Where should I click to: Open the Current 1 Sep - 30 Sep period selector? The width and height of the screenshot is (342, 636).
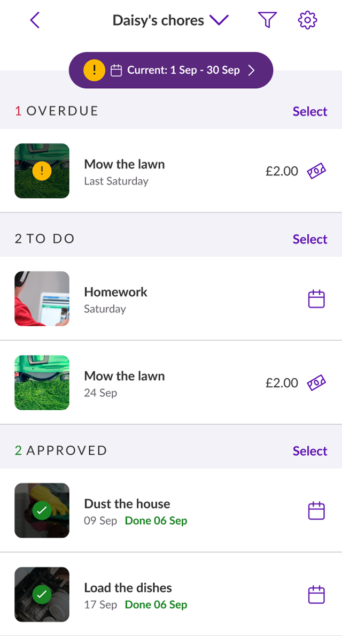(182, 70)
